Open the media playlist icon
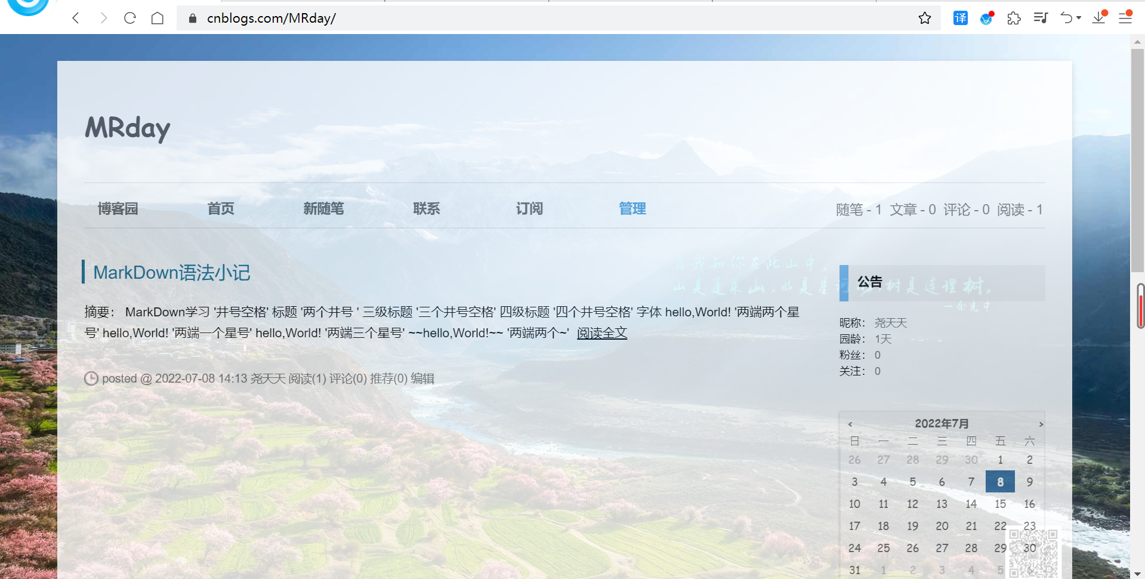This screenshot has height=579, width=1145. 1041,18
